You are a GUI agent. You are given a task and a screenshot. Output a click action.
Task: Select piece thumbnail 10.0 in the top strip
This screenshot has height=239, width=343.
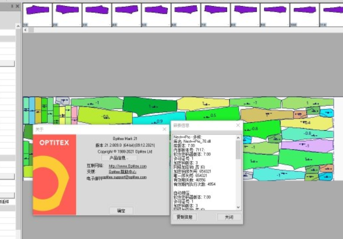pyautogui.click(x=305, y=15)
